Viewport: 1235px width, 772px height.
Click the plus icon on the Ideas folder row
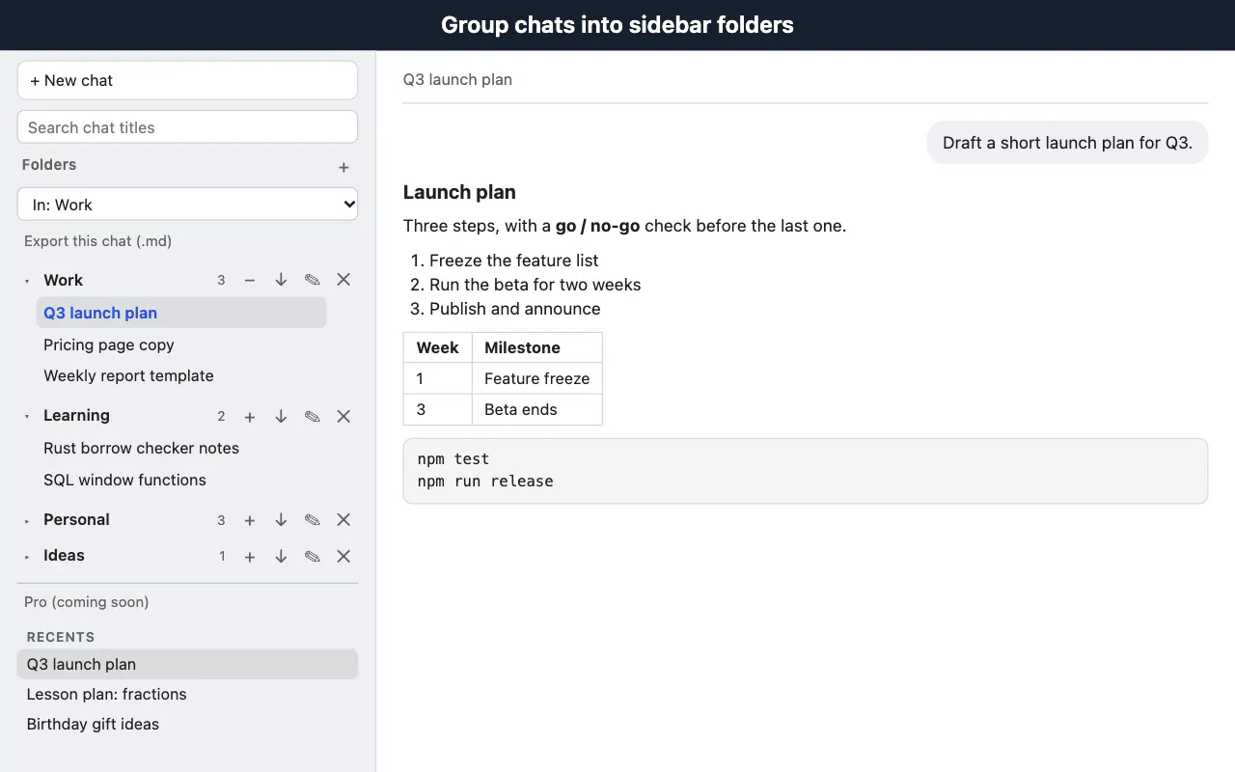coord(250,557)
